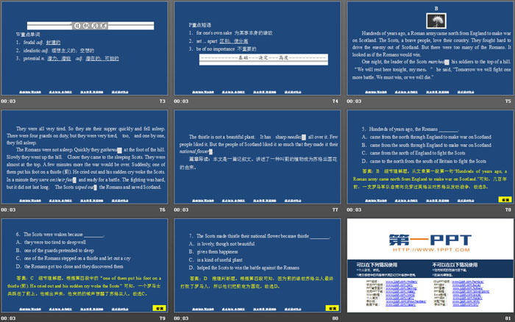Image resolution: width=515 pixels, height=322 pixels.
Task: Click the slide number 74 label
Action: (335, 101)
